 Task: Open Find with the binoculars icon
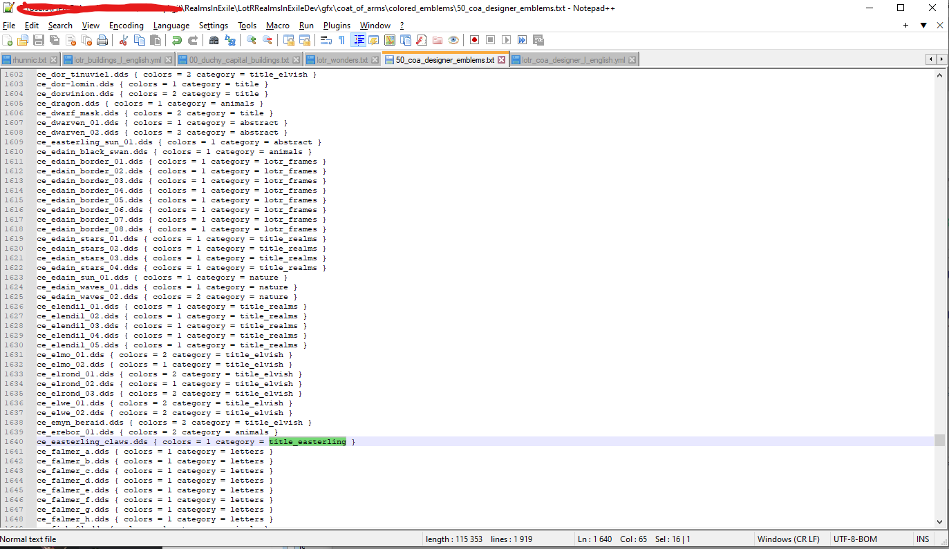[214, 40]
